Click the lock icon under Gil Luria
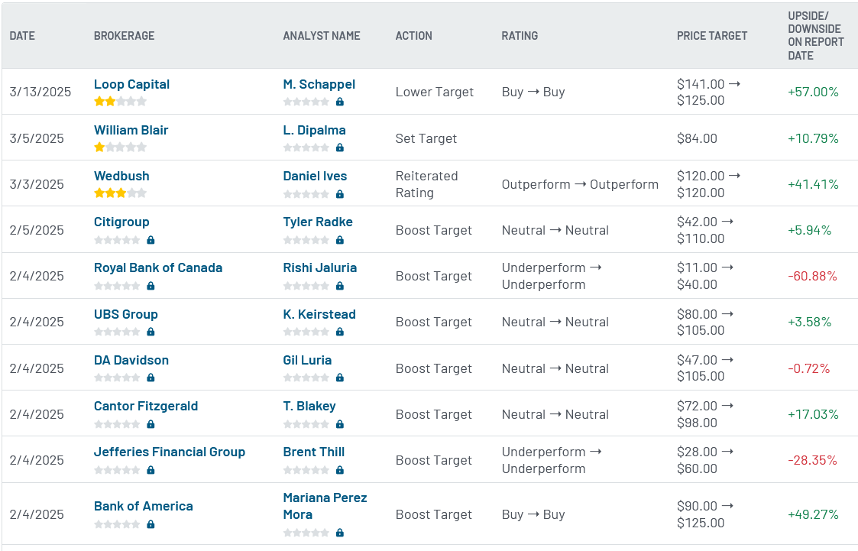Screen dimensions: 858x551 click(x=340, y=378)
